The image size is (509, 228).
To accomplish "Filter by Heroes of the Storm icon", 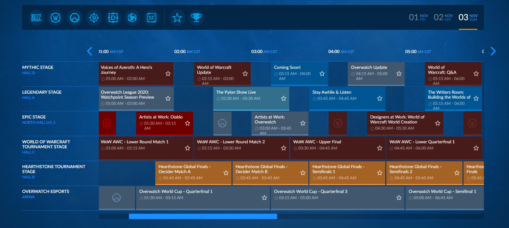I will 132,18.
